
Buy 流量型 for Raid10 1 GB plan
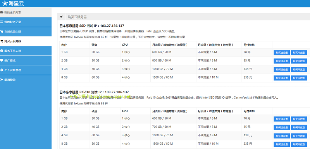(x=282, y=119)
